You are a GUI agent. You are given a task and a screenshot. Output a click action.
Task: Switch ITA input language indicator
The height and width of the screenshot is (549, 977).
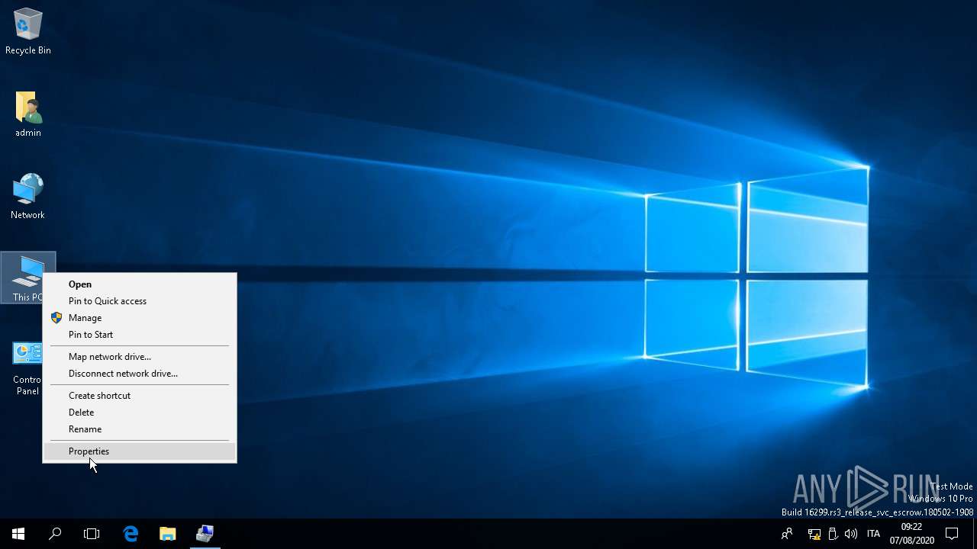click(x=874, y=534)
